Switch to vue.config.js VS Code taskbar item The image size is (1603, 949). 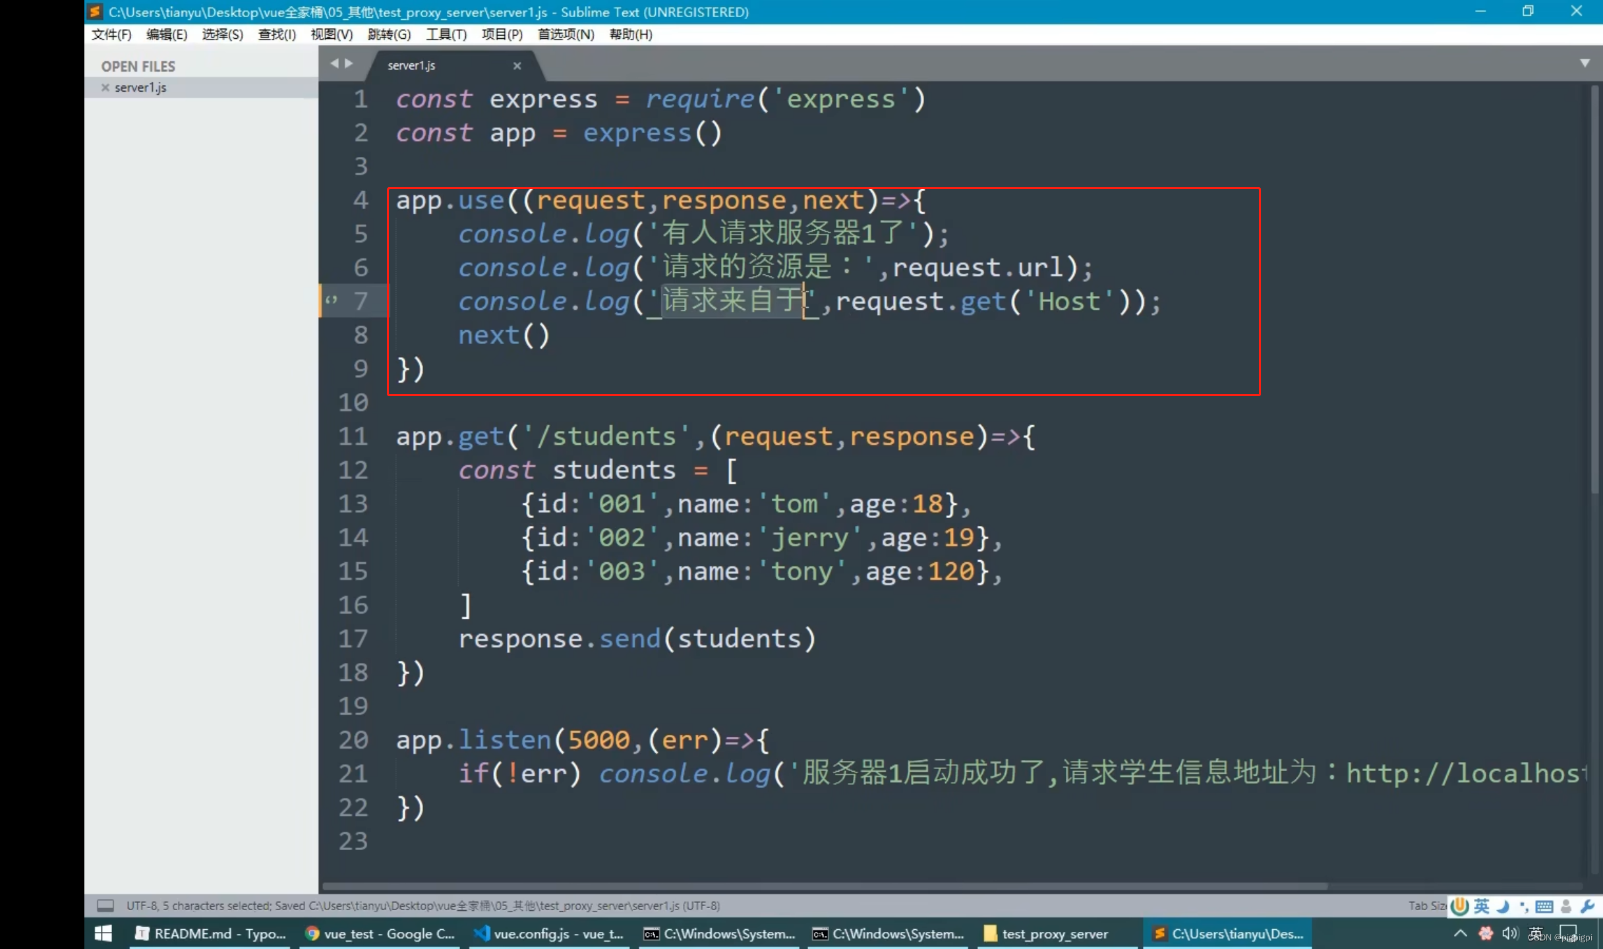point(549,933)
